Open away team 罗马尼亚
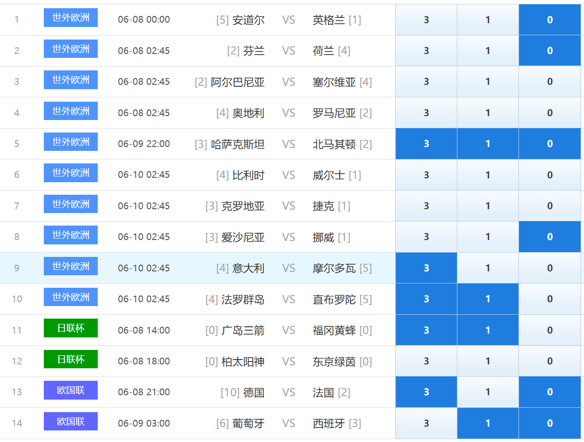584x442 pixels. tap(334, 113)
